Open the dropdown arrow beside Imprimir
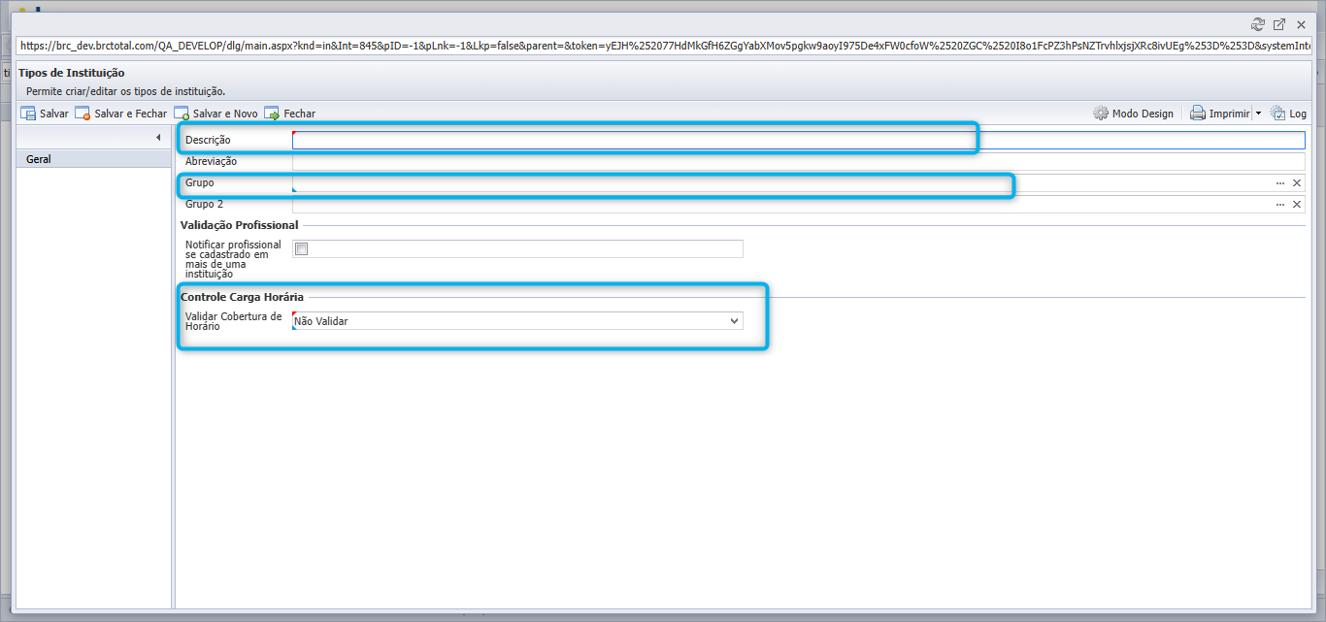Screen dimensions: 1326x622 1258,114
